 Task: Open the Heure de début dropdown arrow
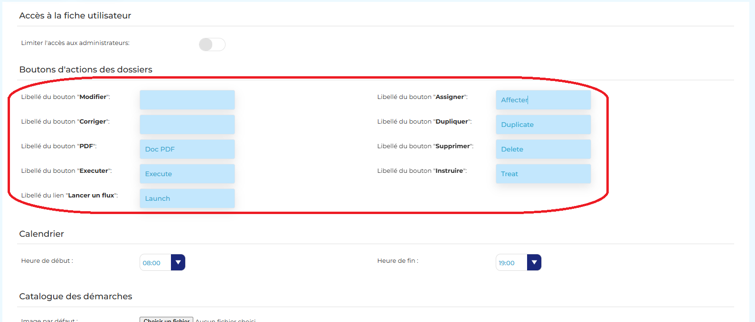[x=178, y=262]
